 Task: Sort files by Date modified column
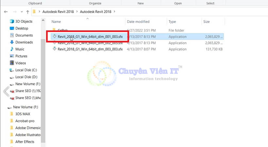[x=138, y=22]
